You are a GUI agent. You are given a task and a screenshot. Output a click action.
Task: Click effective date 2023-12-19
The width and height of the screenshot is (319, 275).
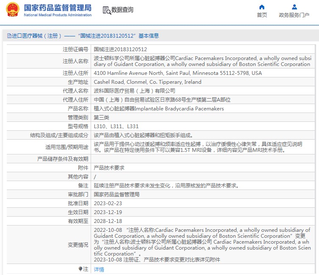coord(108,212)
